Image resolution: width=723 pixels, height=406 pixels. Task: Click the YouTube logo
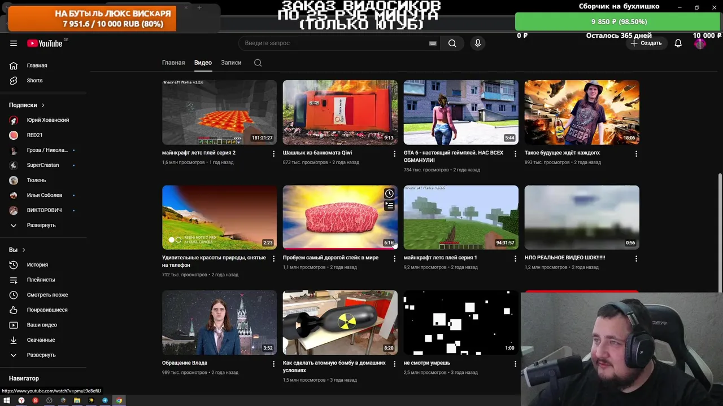[x=45, y=43]
